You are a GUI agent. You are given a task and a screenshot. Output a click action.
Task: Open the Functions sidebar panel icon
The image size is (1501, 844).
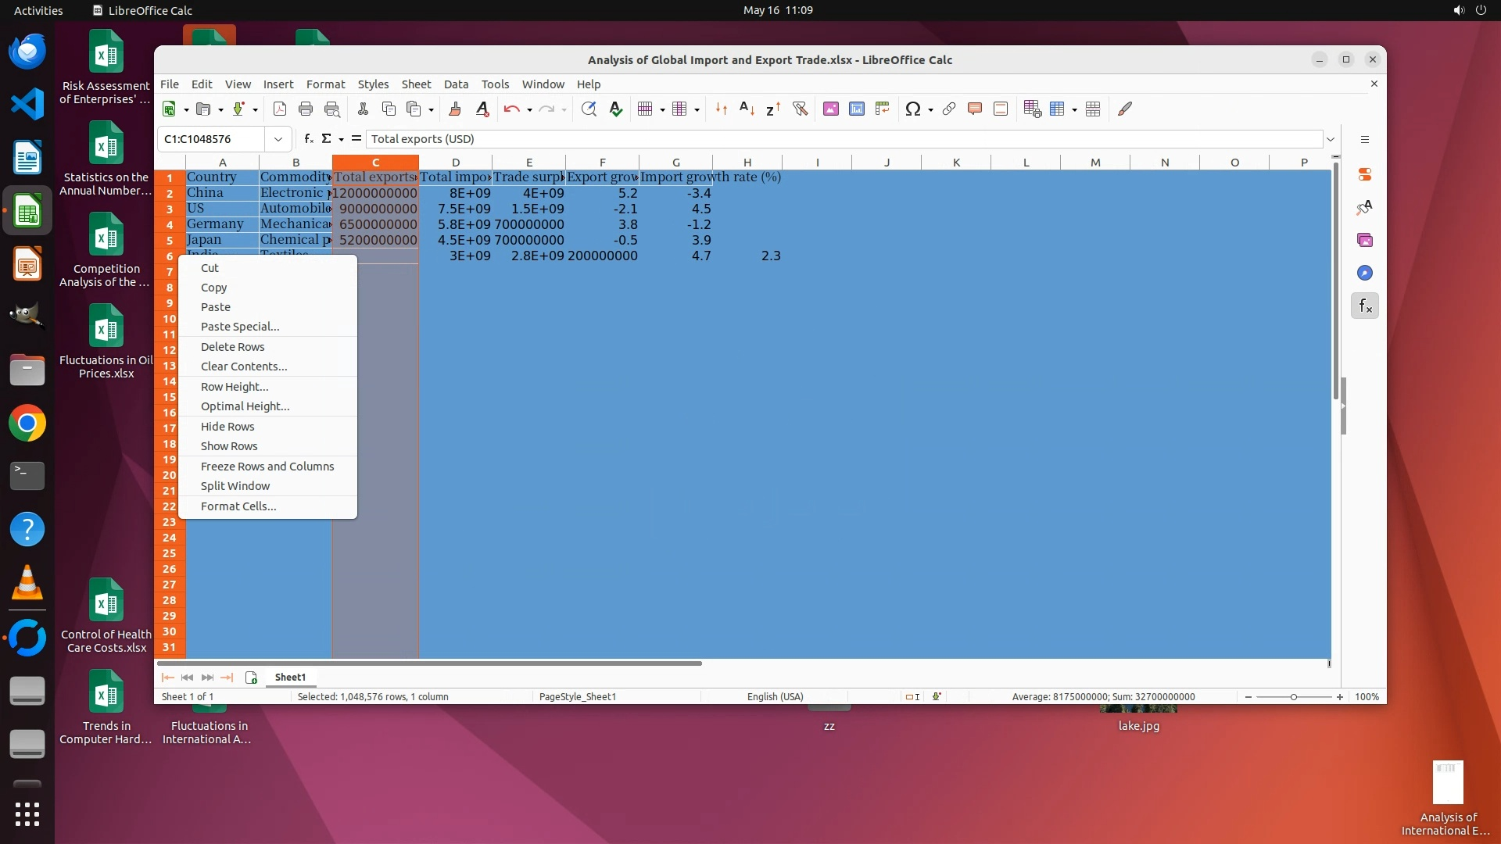(x=1365, y=306)
